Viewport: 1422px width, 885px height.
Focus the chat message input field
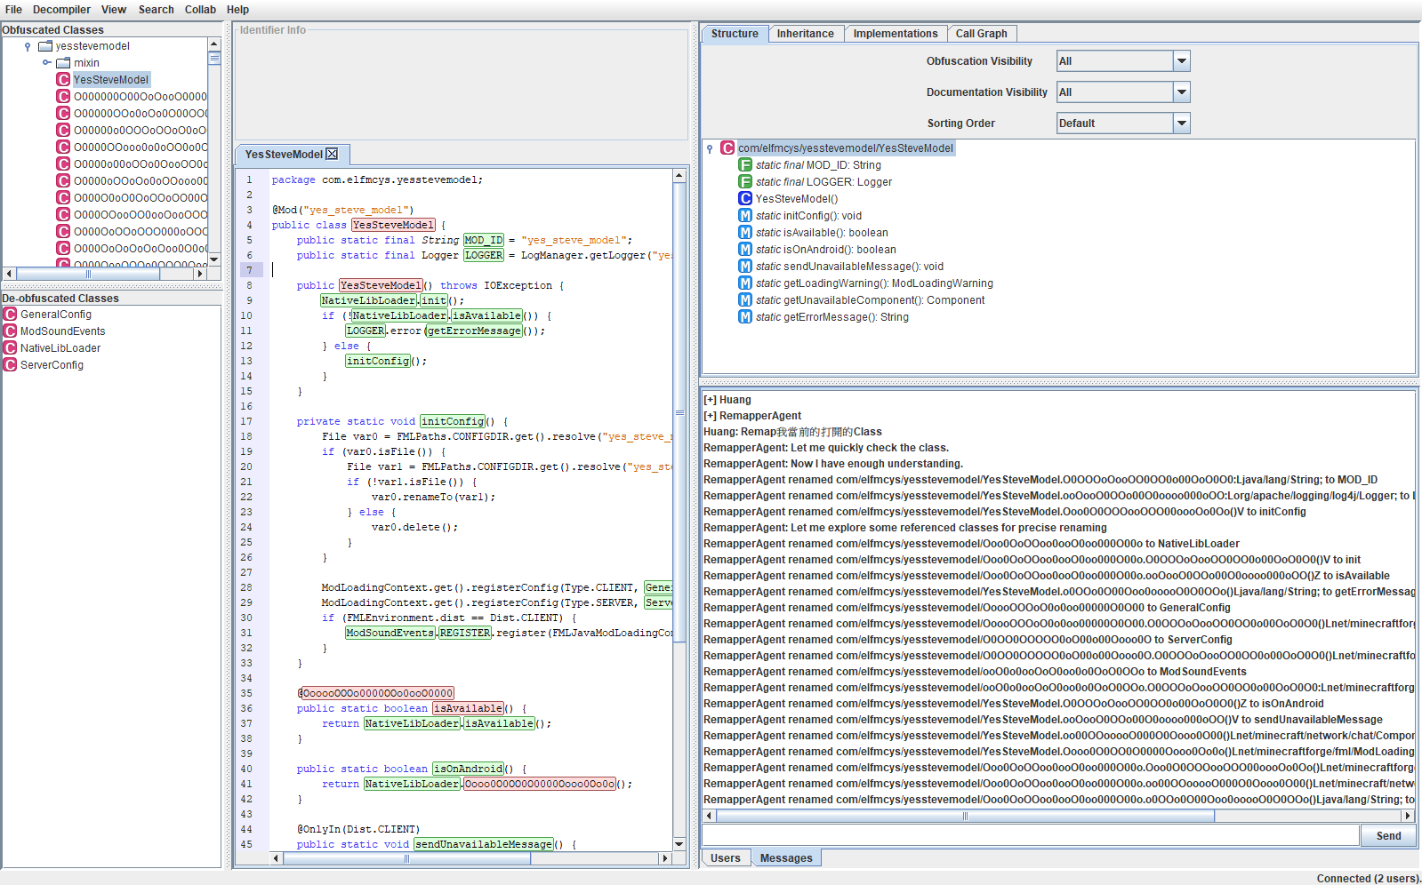point(1031,836)
